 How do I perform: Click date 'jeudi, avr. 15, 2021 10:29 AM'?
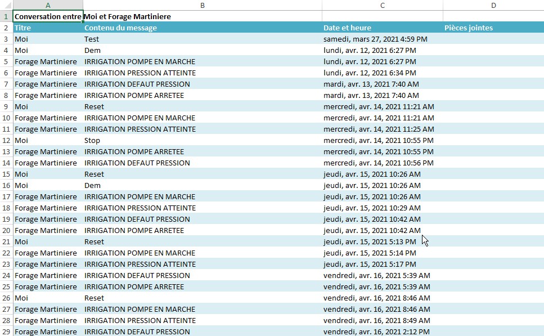[372, 208]
